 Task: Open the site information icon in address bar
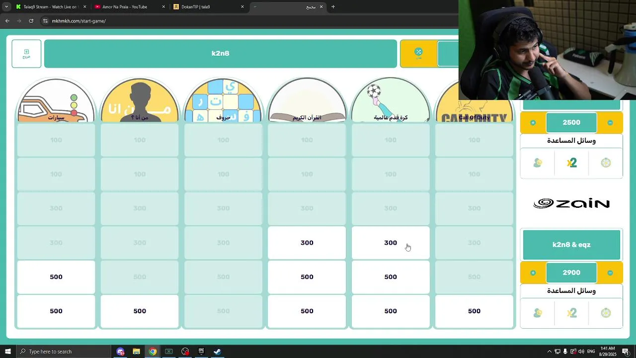45,21
